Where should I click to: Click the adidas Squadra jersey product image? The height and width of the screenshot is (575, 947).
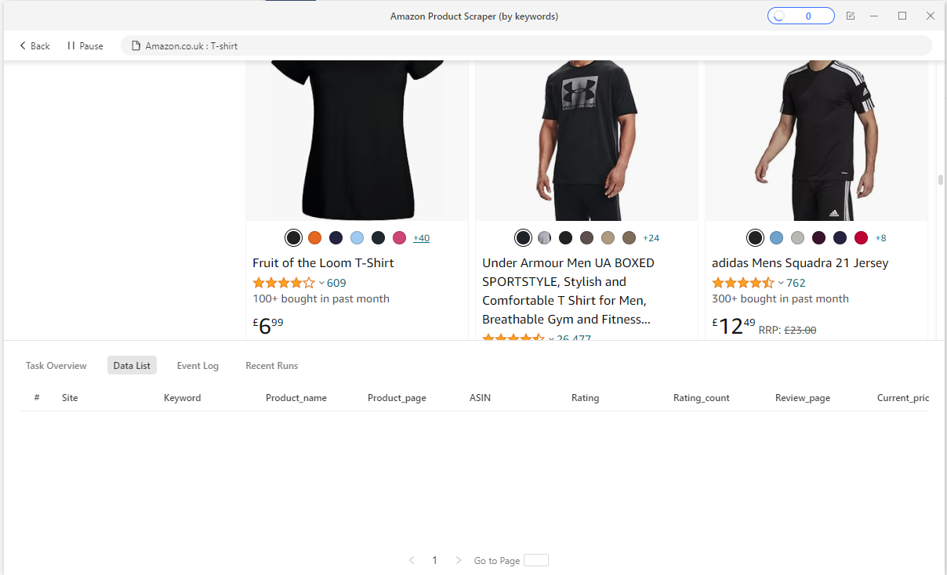pos(816,141)
